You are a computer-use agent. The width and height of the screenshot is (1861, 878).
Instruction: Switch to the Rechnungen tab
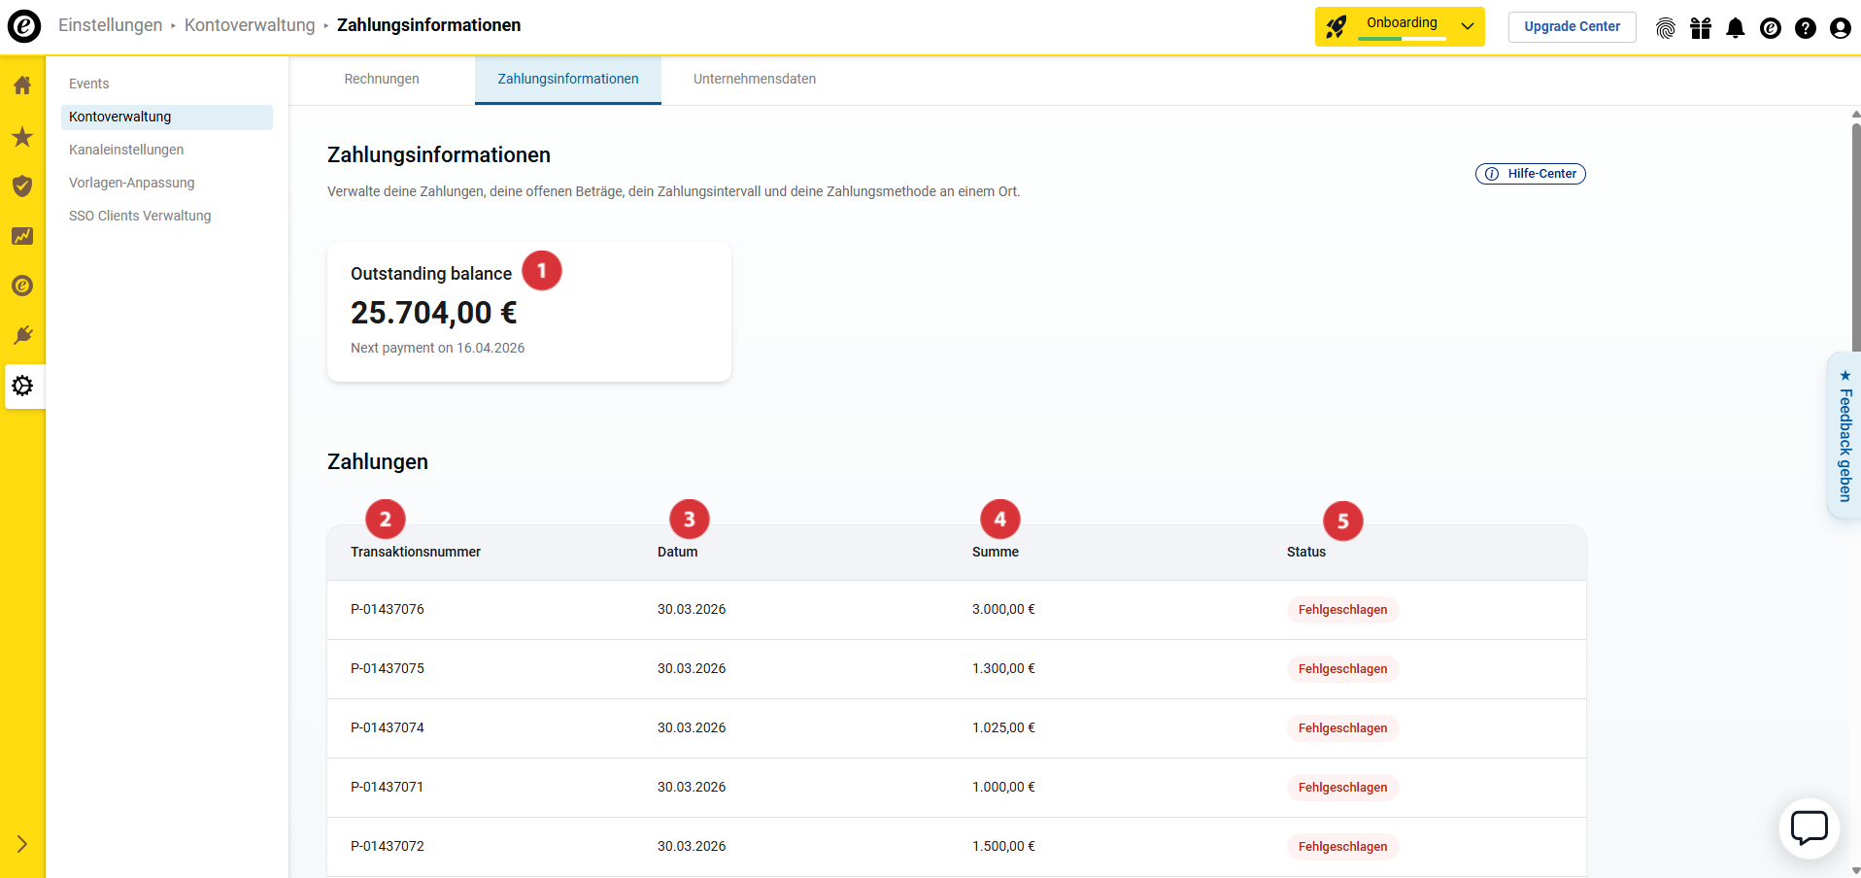tap(382, 80)
